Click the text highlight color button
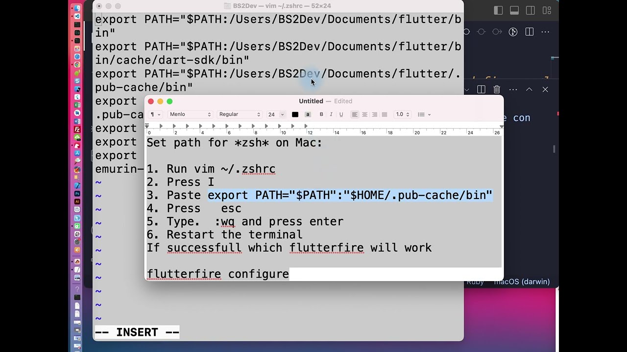The width and height of the screenshot is (627, 352). click(x=308, y=114)
